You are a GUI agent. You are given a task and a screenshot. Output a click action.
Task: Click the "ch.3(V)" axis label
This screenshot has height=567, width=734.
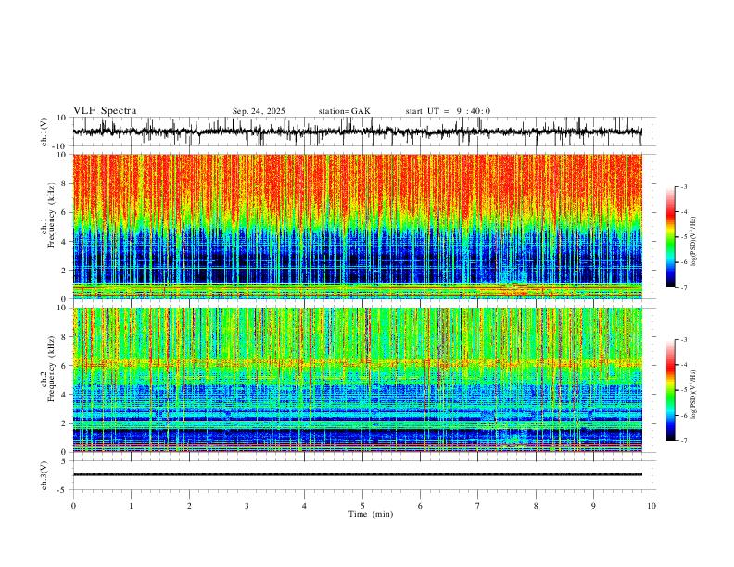coord(44,475)
